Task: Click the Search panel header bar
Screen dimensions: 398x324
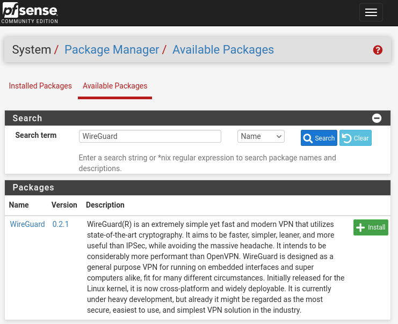Action: click(198, 118)
